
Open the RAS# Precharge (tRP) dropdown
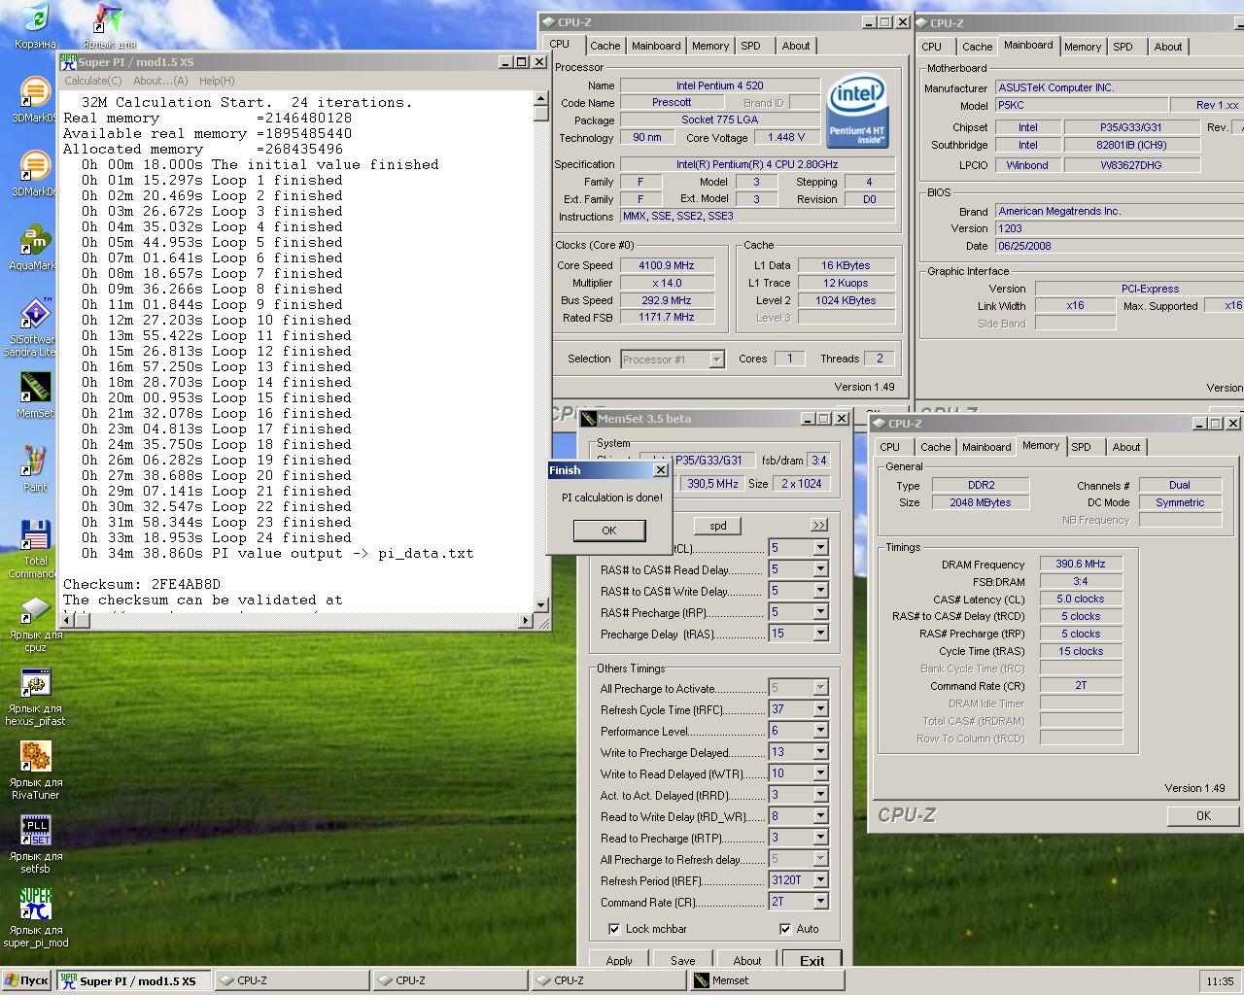(x=820, y=612)
